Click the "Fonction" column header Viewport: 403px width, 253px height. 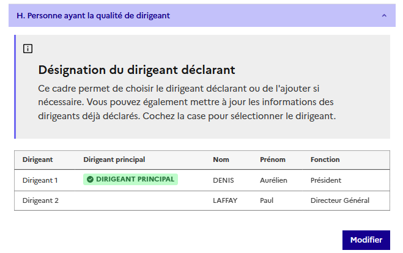325,159
